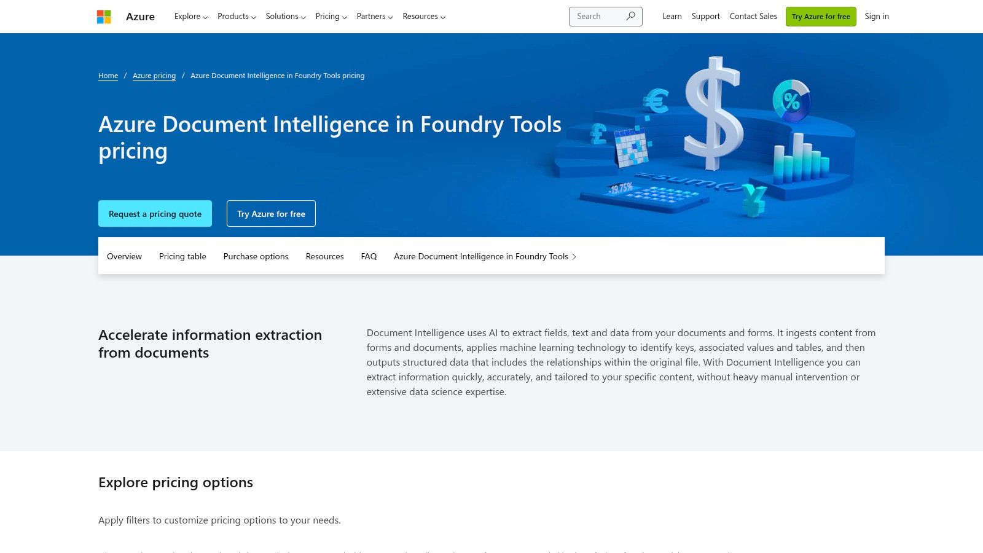Click outlined Try Azure for free button

point(271,214)
